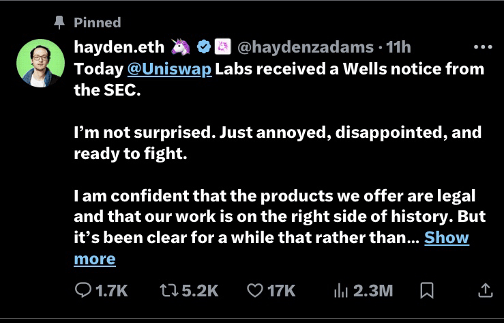Open the three-dot more options menu
This screenshot has height=323, width=504.
(482, 47)
